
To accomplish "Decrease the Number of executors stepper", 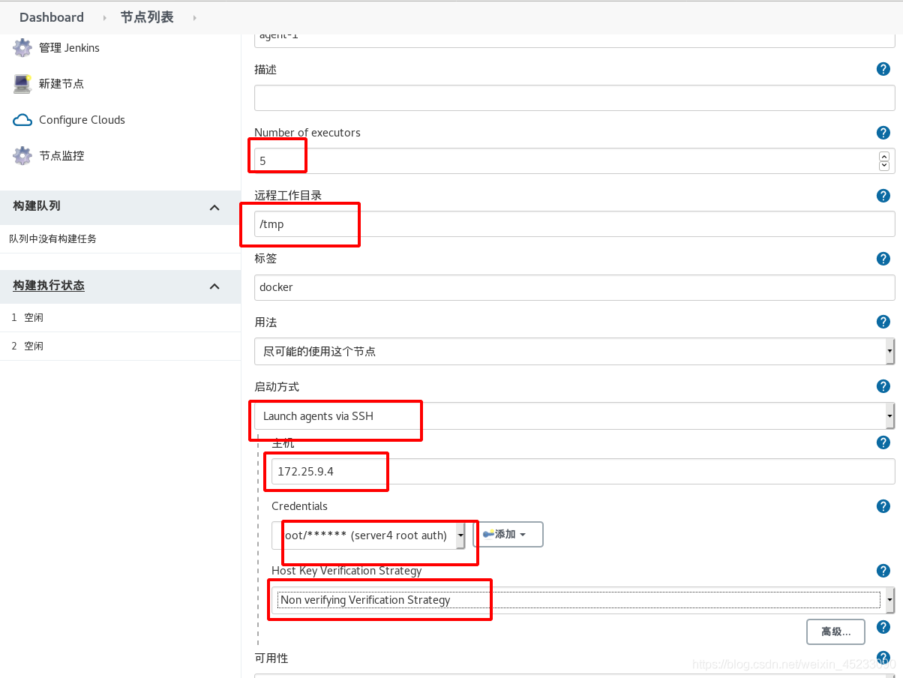I will 883,165.
